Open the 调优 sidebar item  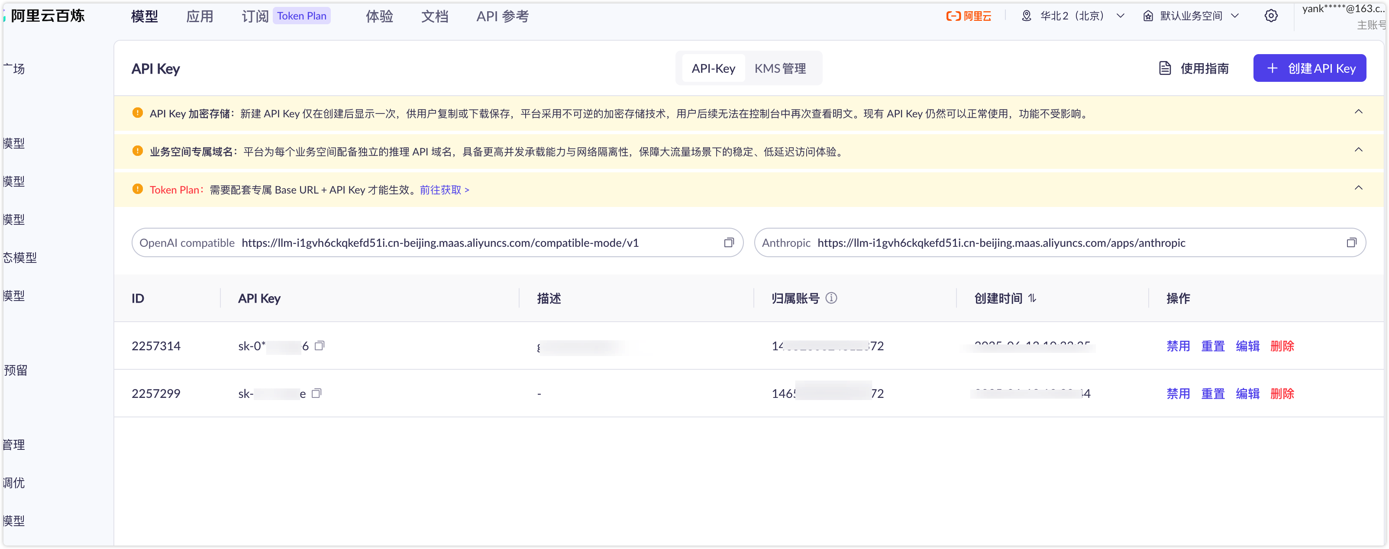point(14,483)
